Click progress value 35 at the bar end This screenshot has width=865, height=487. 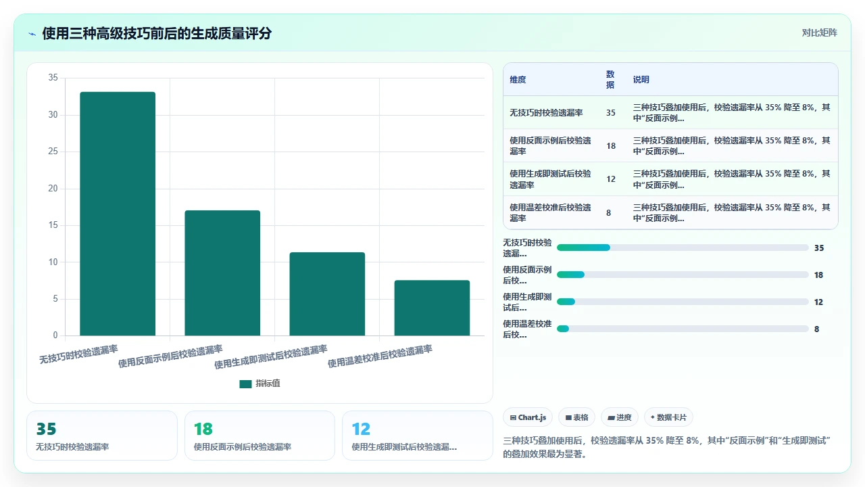click(x=819, y=248)
